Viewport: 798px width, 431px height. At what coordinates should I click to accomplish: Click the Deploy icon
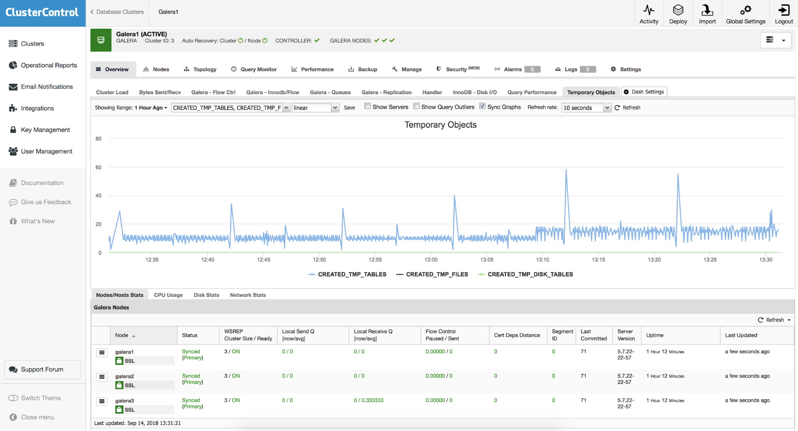click(678, 10)
